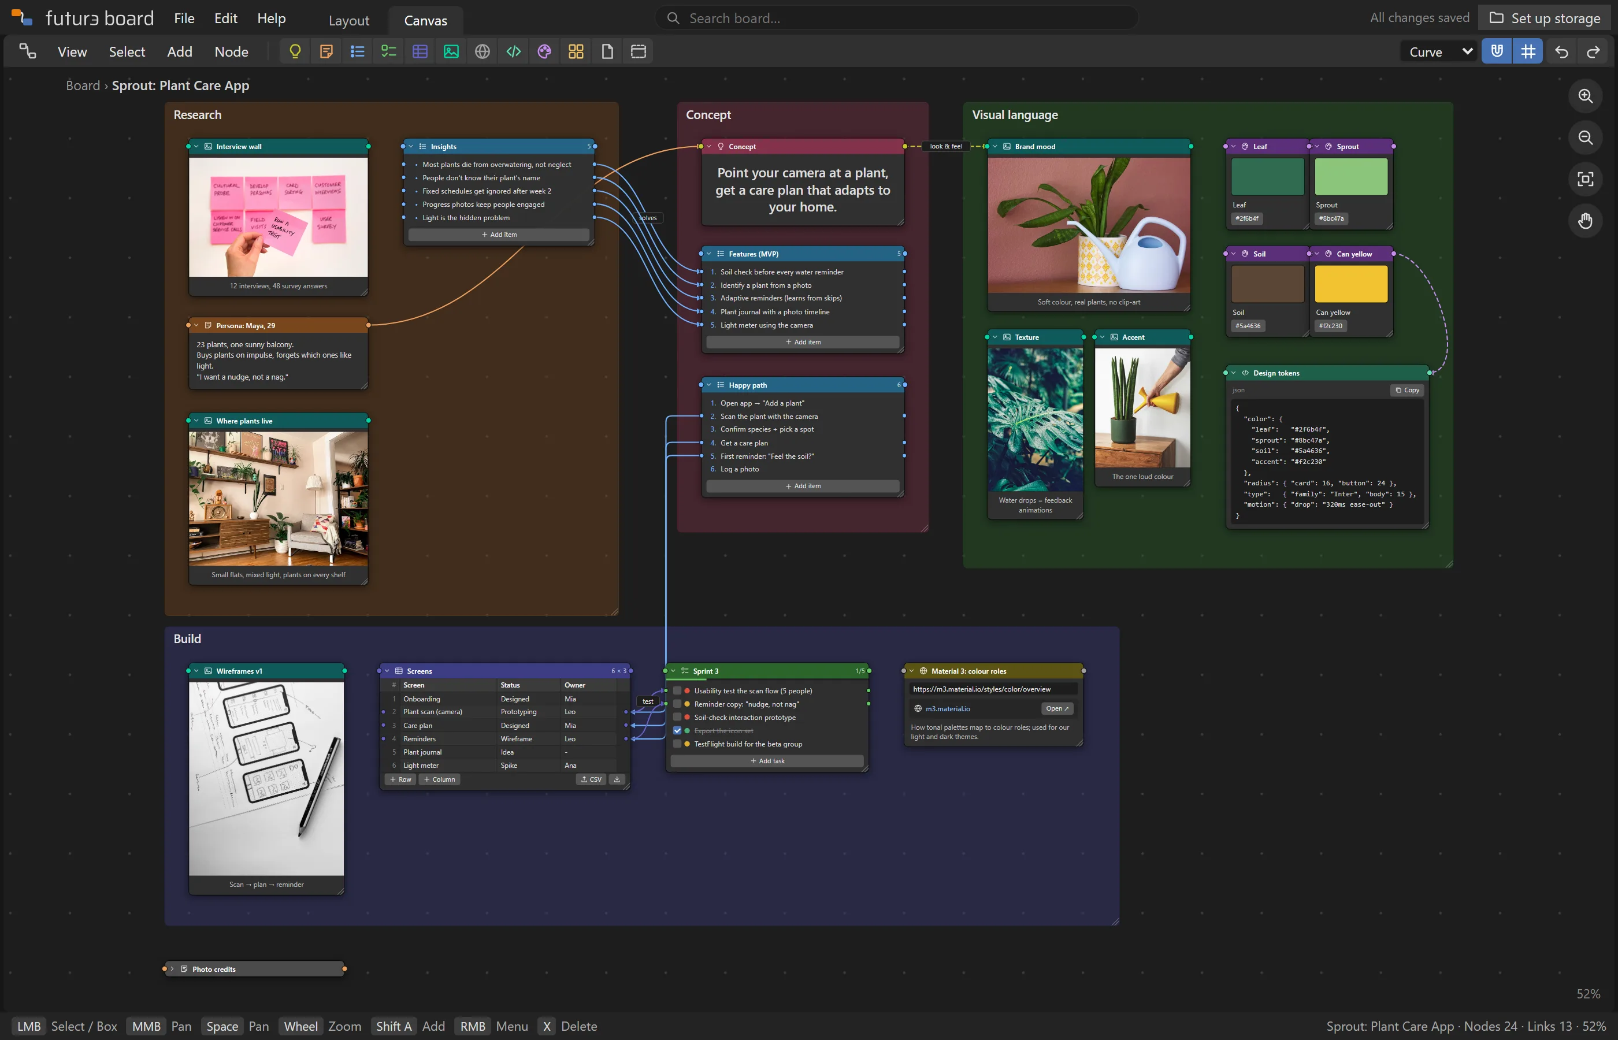Open the Curve link style dropdown
The height and width of the screenshot is (1040, 1618).
[x=1439, y=51]
